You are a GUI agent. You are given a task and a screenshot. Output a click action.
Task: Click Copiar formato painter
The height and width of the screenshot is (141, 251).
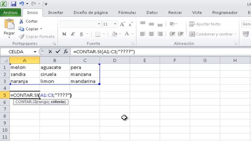[x=37, y=36]
